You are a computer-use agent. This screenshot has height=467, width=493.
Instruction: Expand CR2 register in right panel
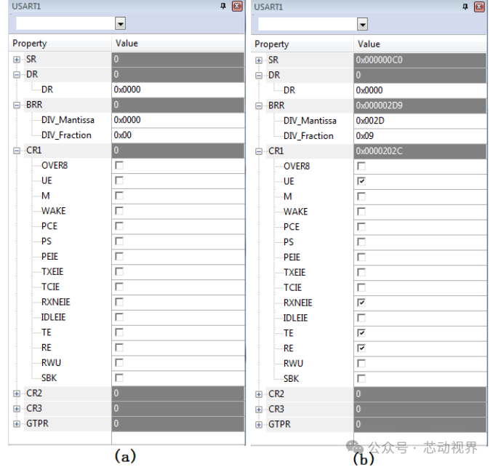pyautogui.click(x=259, y=394)
